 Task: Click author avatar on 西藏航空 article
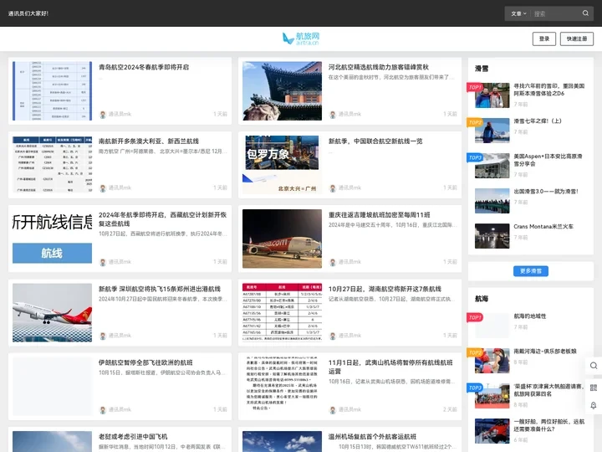[103, 262]
